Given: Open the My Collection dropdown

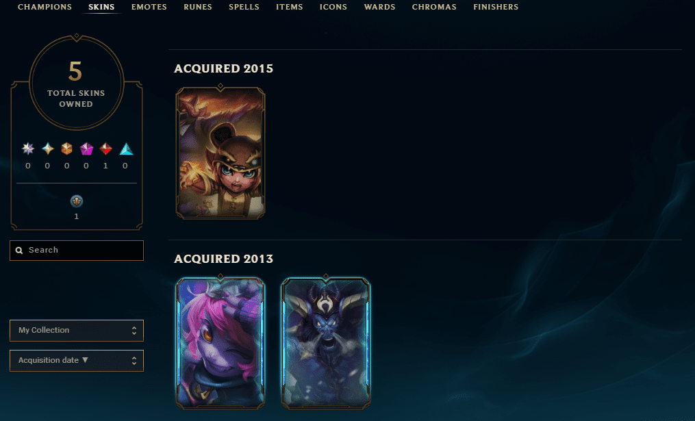Looking at the screenshot, I should 77,331.
